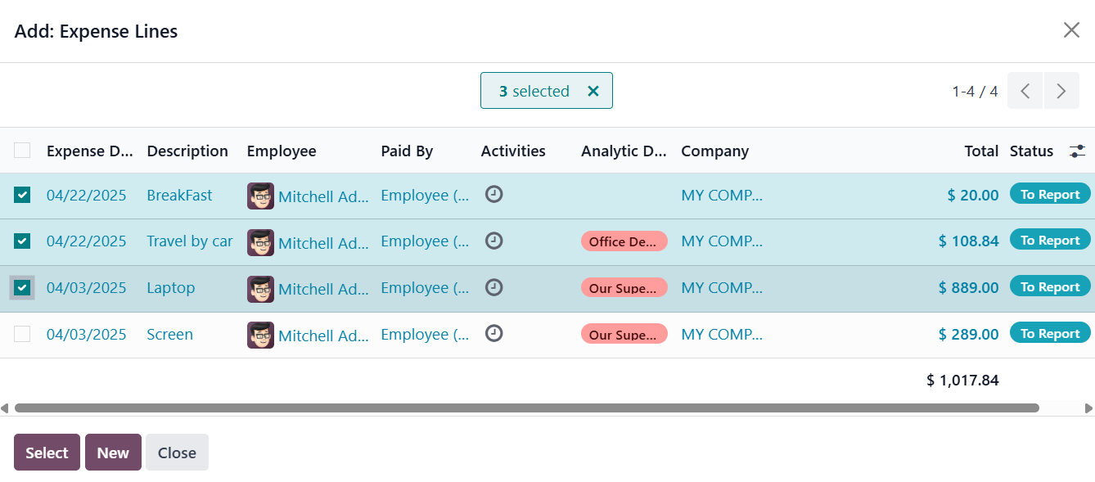The height and width of the screenshot is (482, 1095).
Task: Uncheck the BreakFast expense checkbox
Action: coord(22,195)
